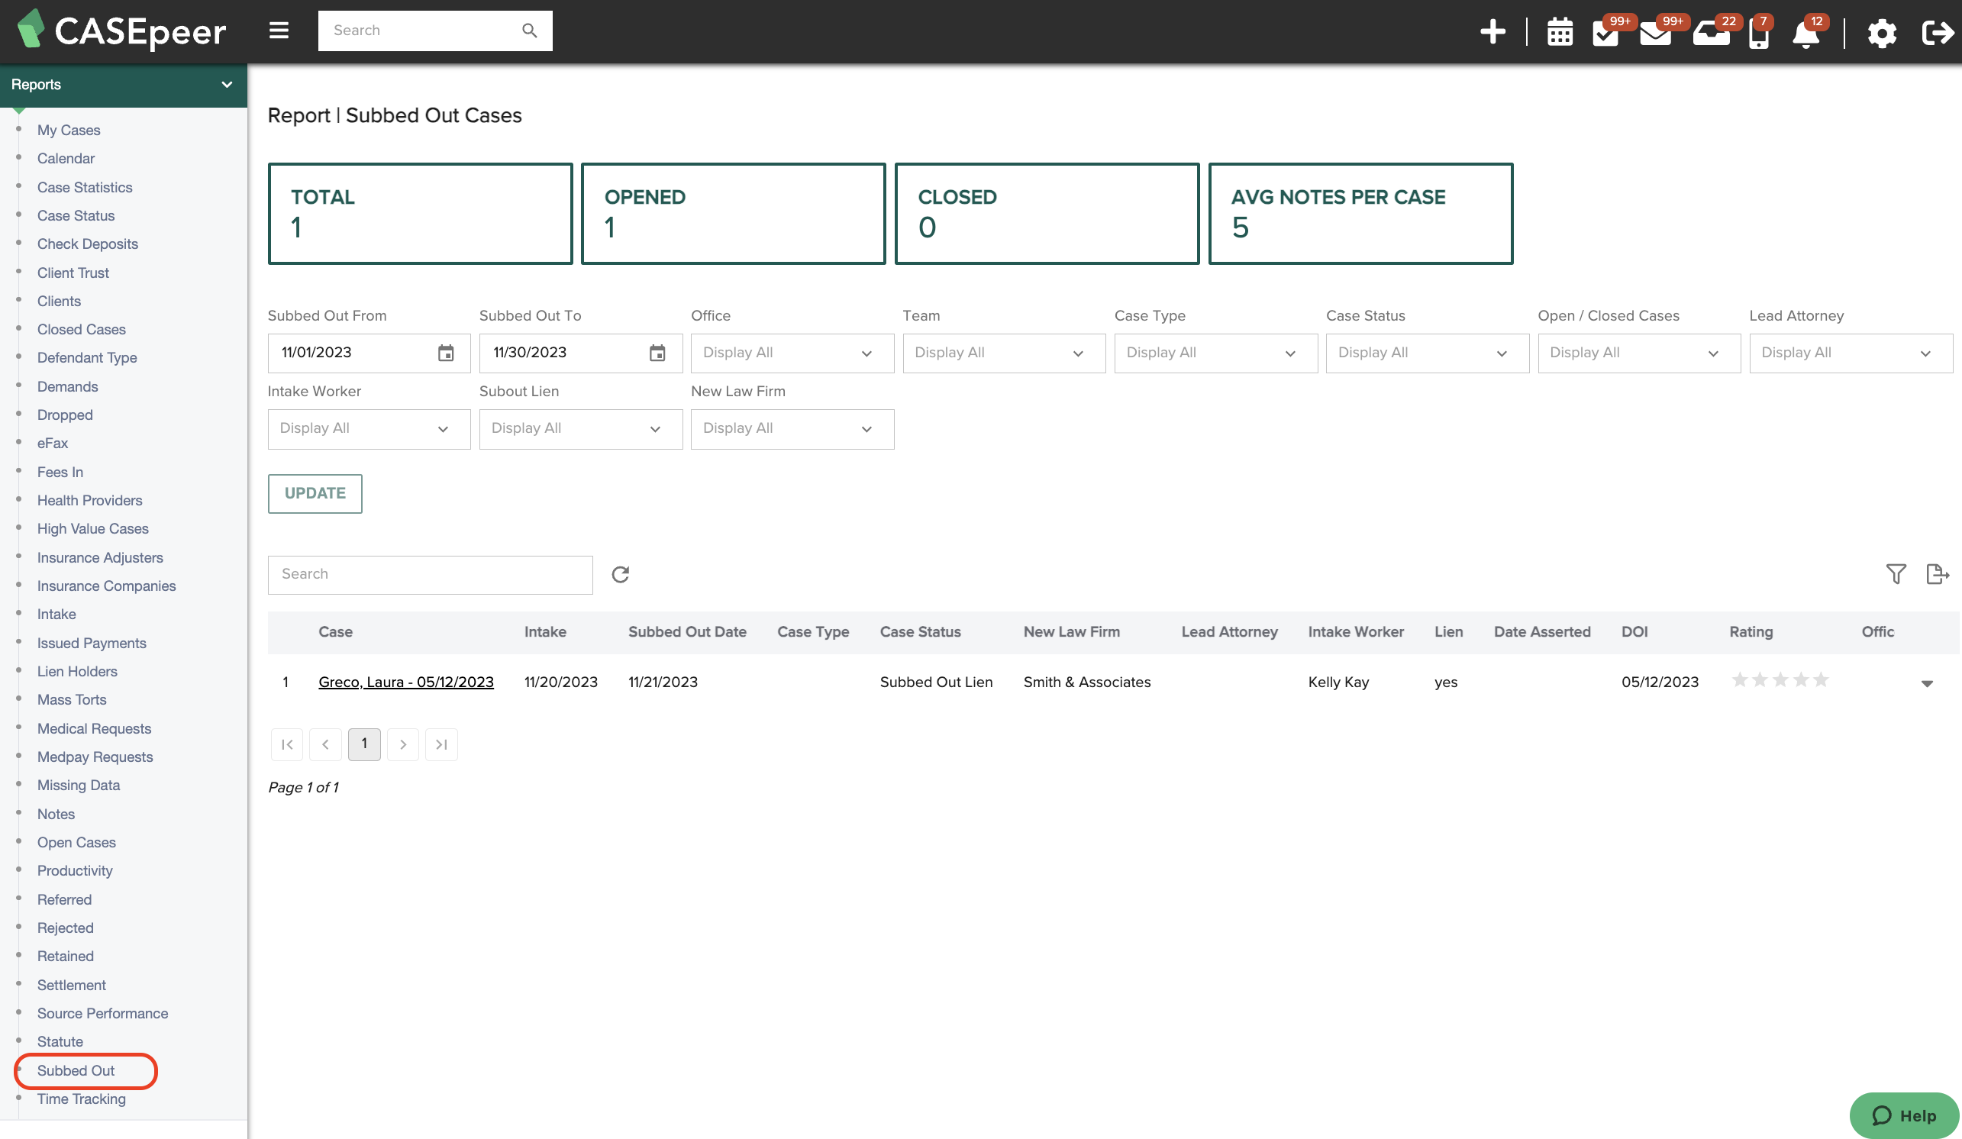
Task: Click the CLOSED summary card
Action: 1047,213
